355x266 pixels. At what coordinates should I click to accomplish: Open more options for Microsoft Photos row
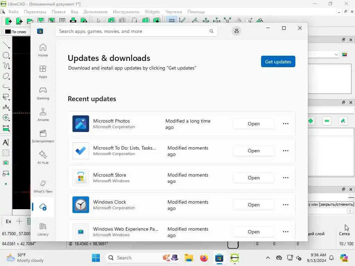point(286,124)
